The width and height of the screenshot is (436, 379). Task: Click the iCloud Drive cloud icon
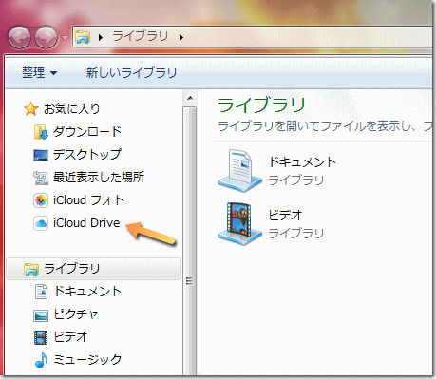coord(41,223)
